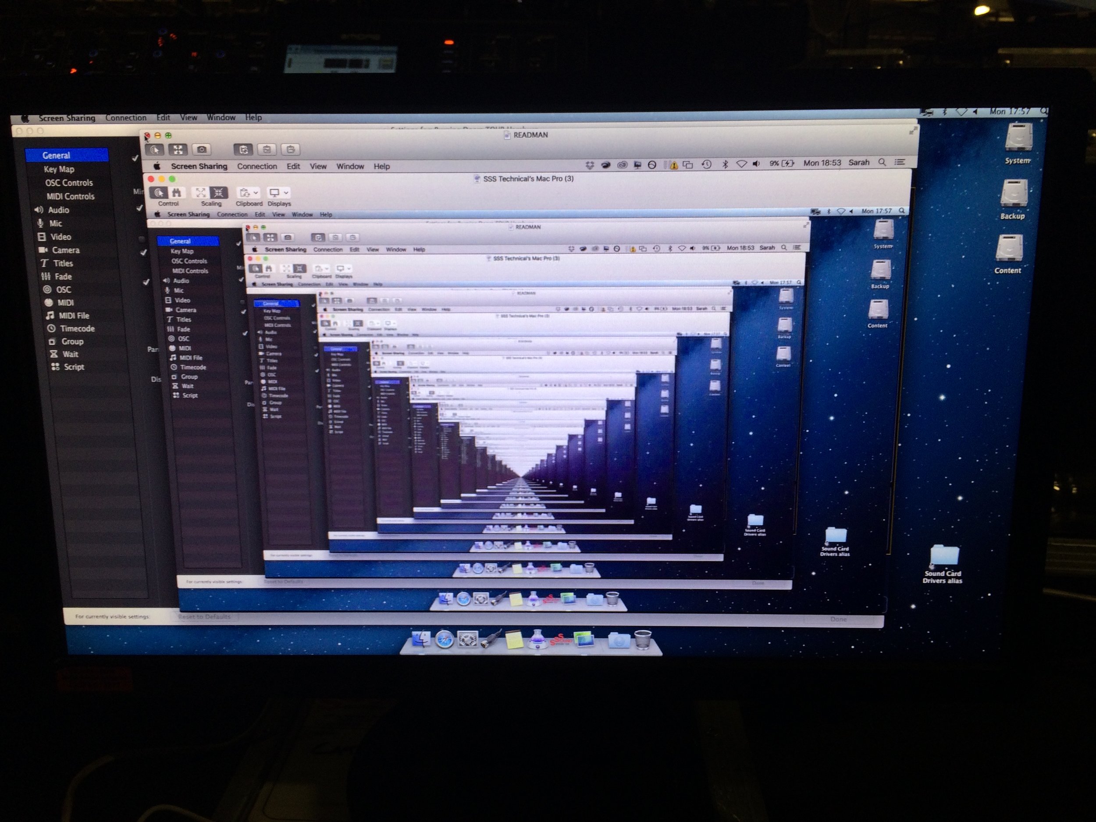Enable unchecked box beside Video in outermost settings
The image size is (1096, 822).
[x=141, y=239]
